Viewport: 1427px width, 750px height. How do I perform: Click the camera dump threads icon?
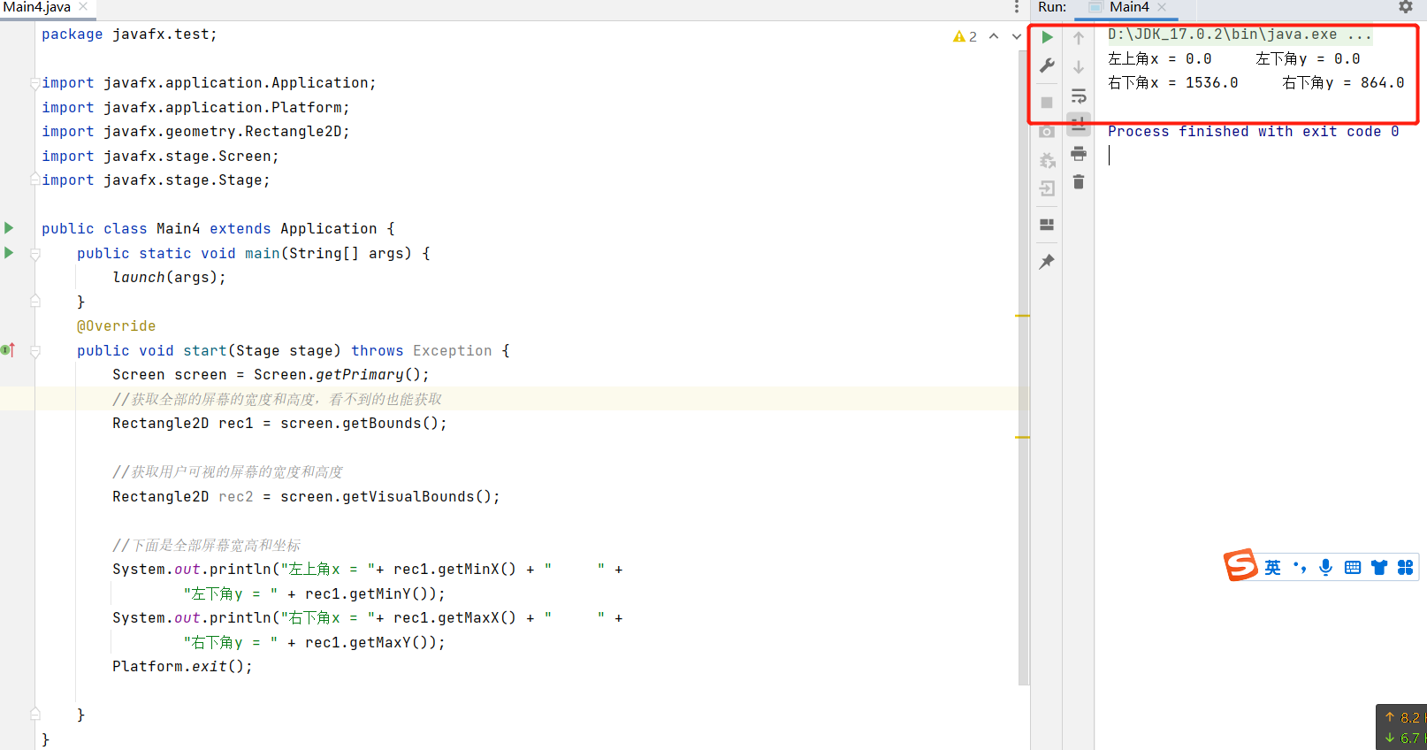tap(1047, 132)
